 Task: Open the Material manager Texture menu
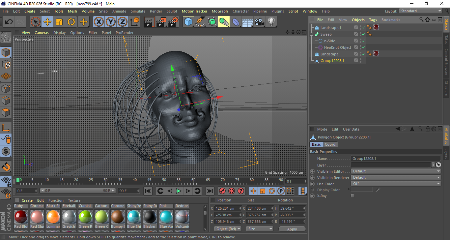pos(74,200)
